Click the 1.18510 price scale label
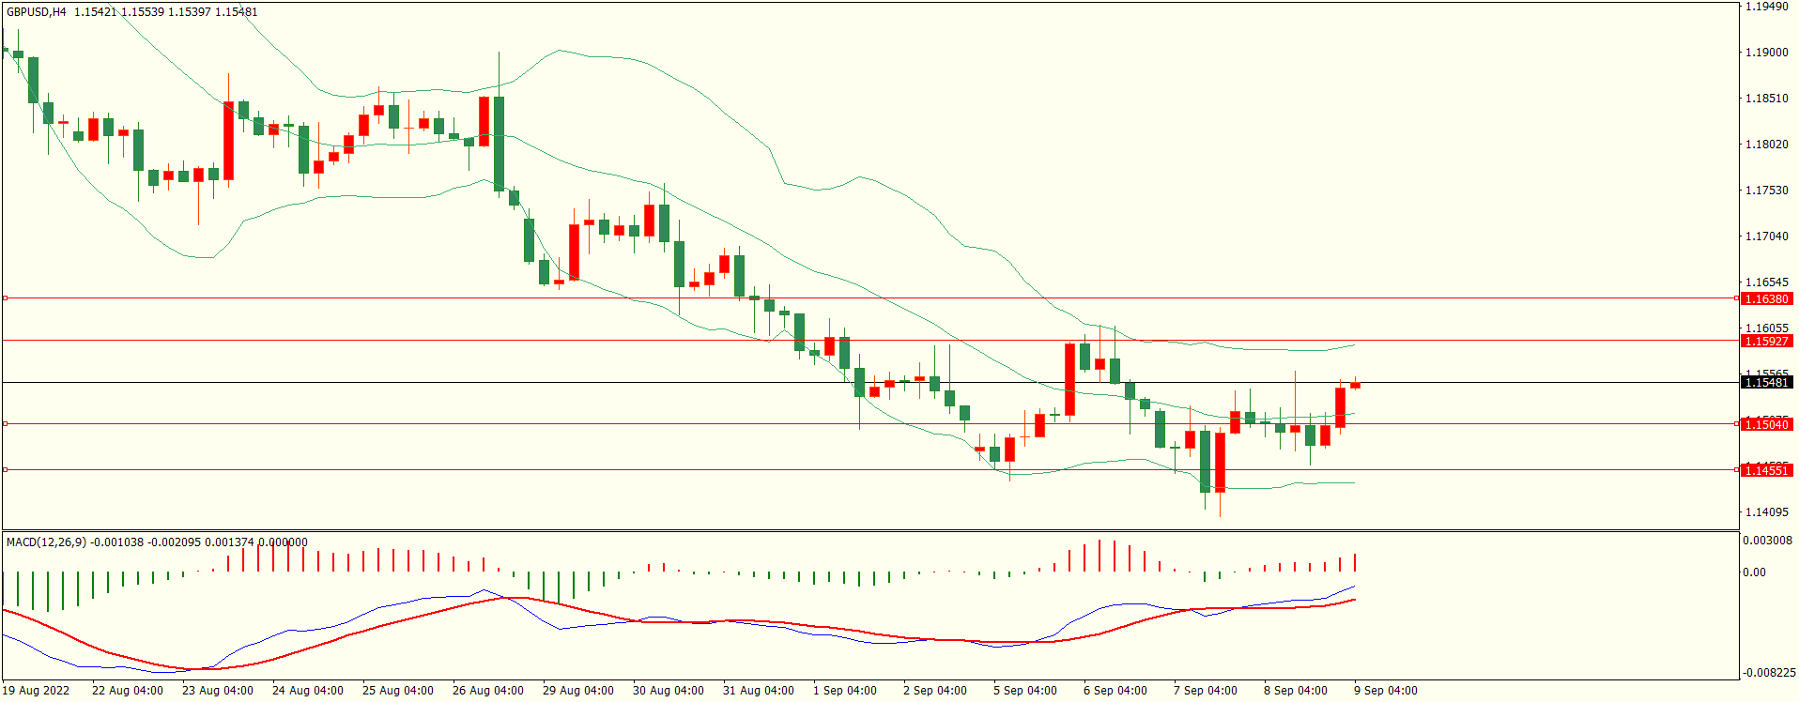The width and height of the screenshot is (1799, 702). point(1767,99)
